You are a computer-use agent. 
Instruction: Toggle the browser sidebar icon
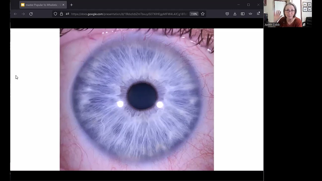coord(243,14)
